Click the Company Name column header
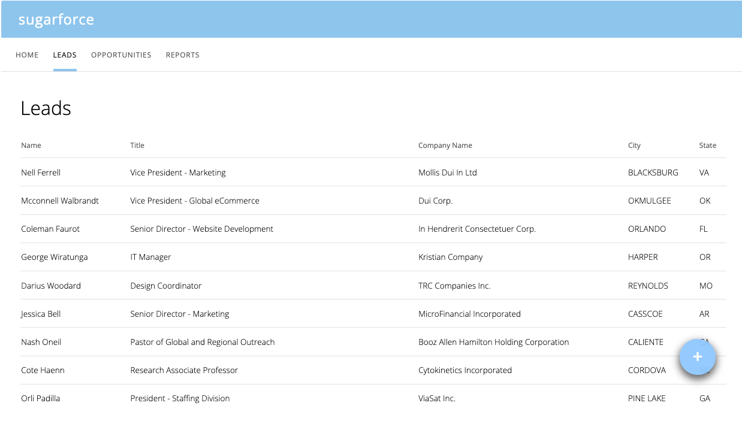Image resolution: width=742 pixels, height=427 pixels. tap(445, 146)
